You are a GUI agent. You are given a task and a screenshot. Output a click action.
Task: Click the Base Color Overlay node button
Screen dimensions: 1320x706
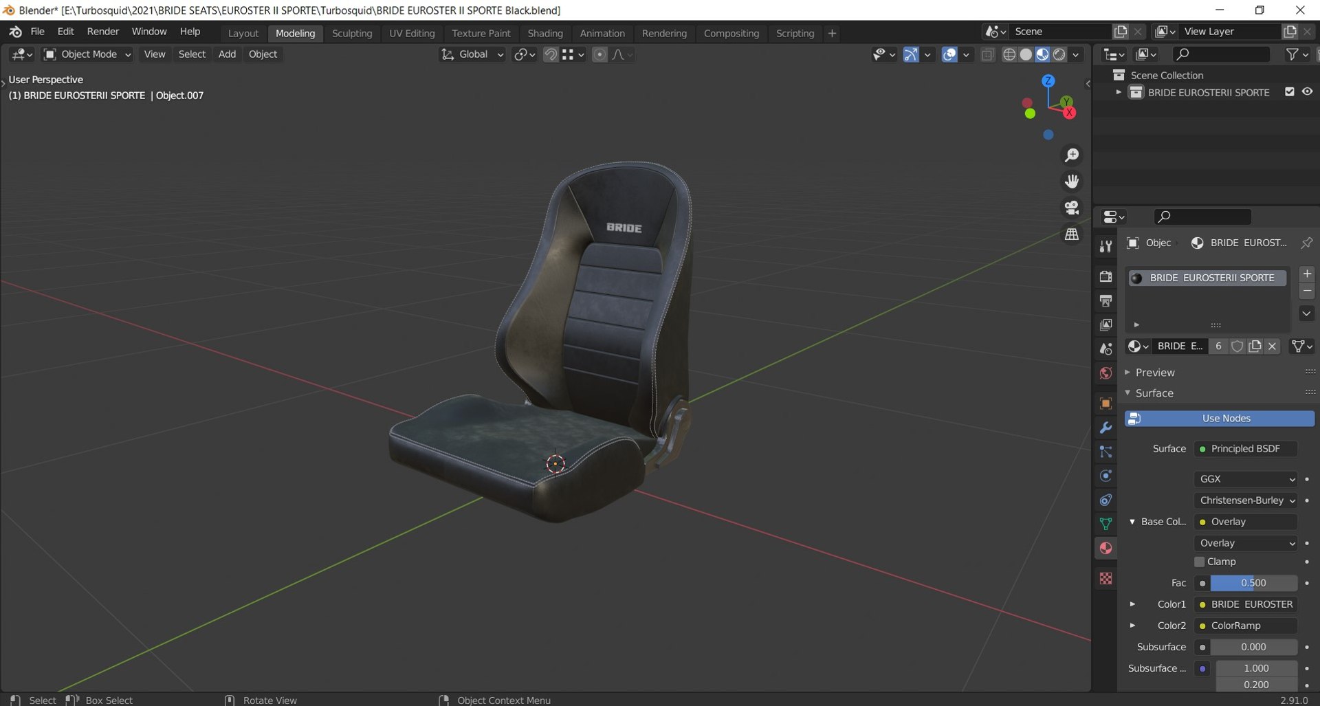(x=1246, y=522)
